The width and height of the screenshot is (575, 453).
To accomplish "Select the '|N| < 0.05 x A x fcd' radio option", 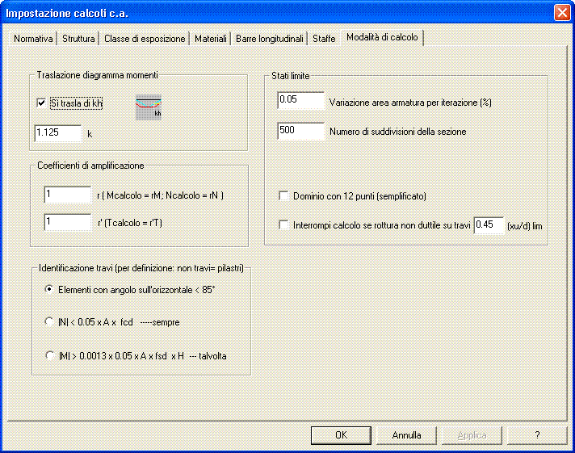I will pos(50,322).
